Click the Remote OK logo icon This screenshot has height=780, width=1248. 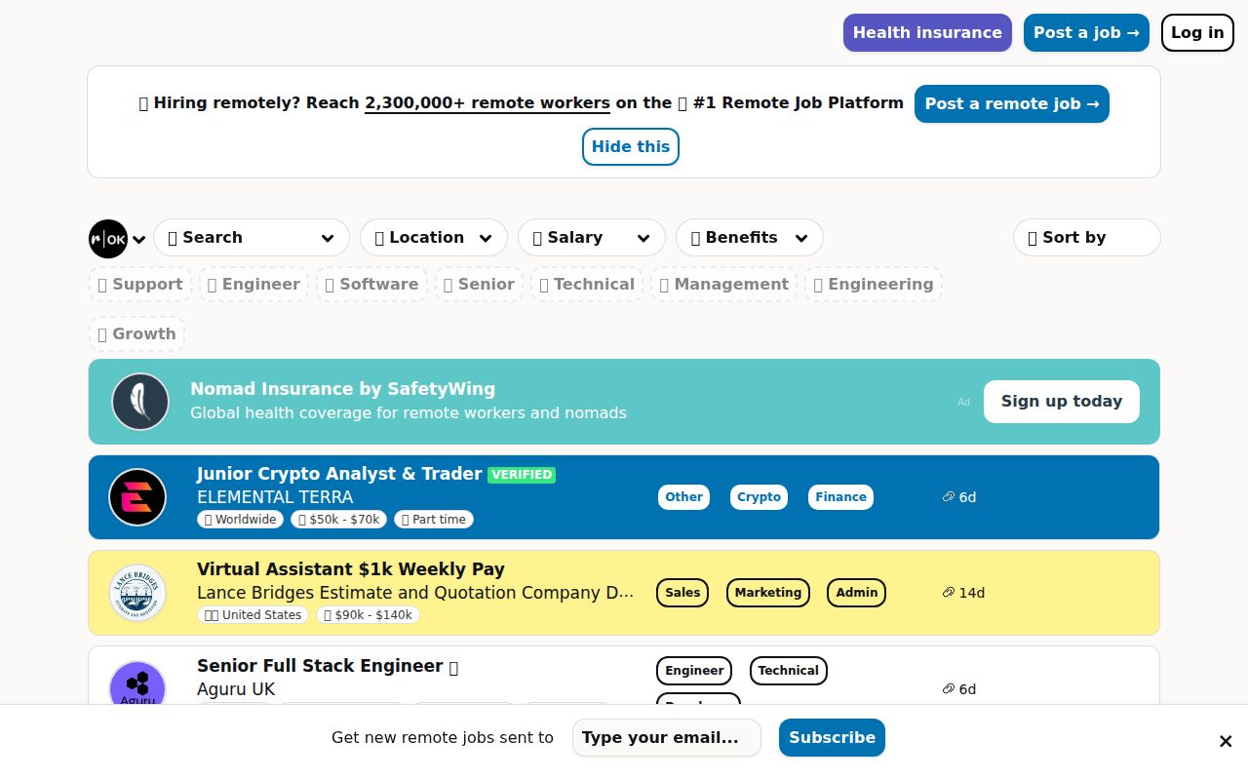click(x=107, y=238)
